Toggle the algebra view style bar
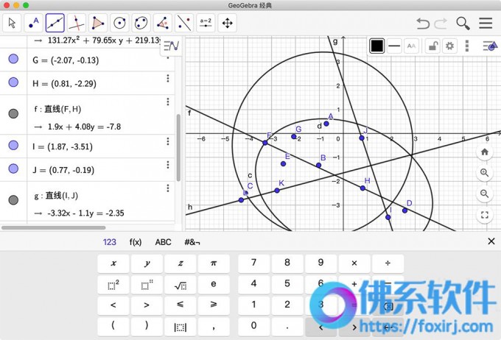This screenshot has height=340, width=501. pyautogui.click(x=171, y=46)
